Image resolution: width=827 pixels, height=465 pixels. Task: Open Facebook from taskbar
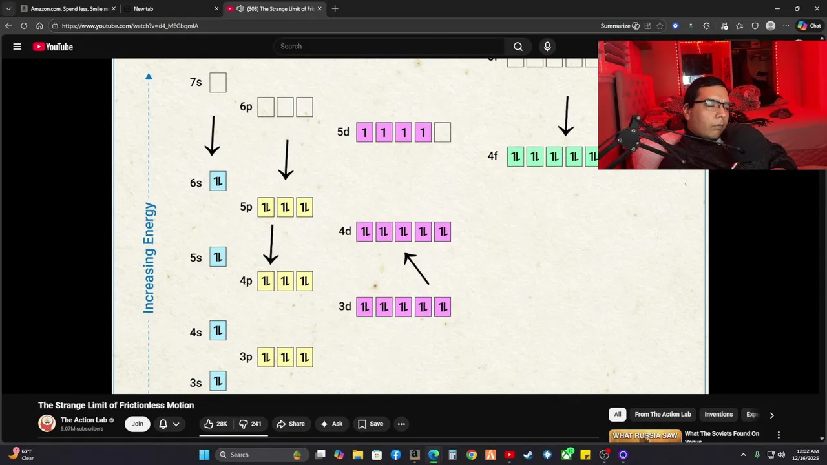pos(395,455)
